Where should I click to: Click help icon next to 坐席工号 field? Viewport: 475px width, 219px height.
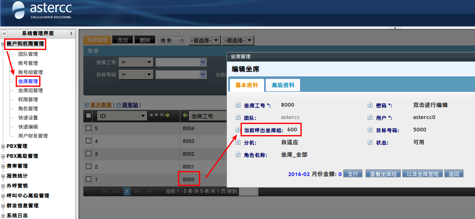tap(238, 105)
